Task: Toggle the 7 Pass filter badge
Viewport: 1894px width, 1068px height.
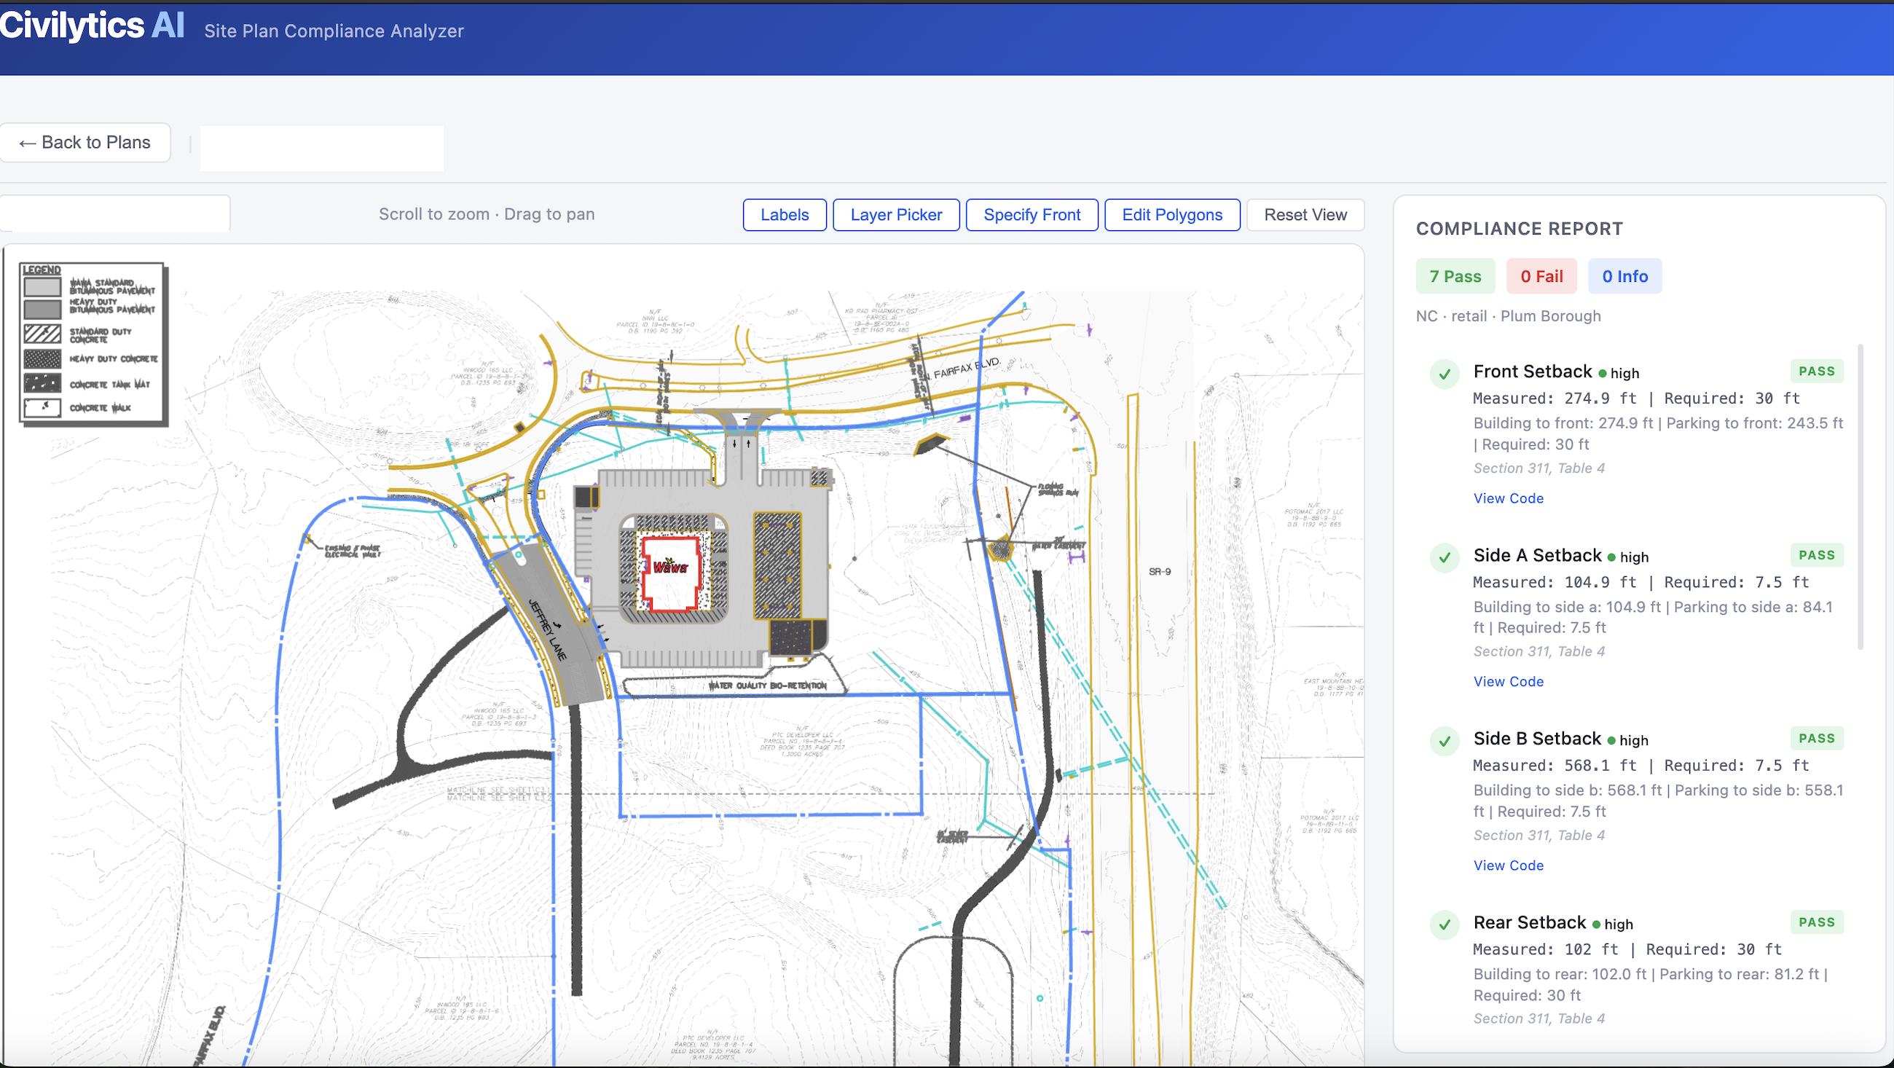Action: pos(1455,276)
